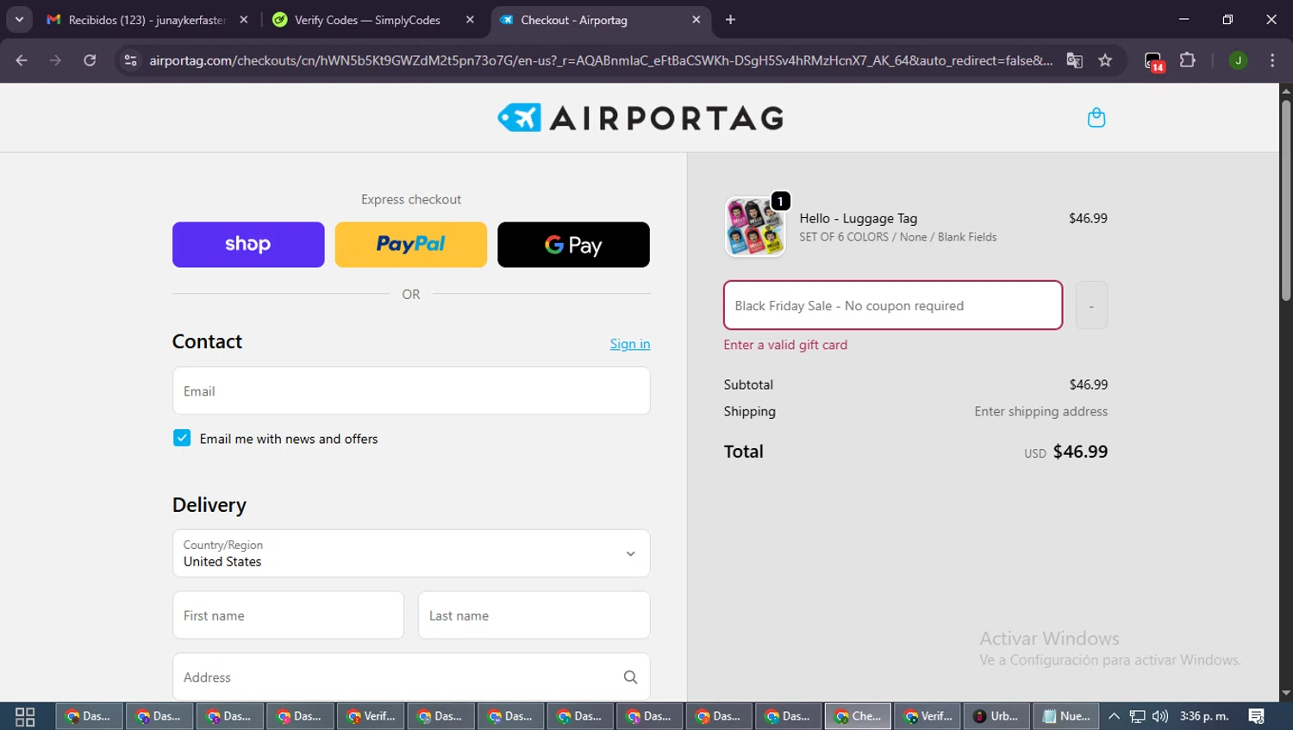Show hidden system tray icons
This screenshot has width=1293, height=730.
(x=1114, y=716)
